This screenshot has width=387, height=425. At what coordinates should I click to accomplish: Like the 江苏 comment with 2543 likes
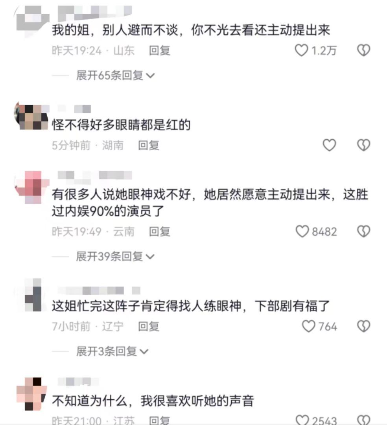302,420
